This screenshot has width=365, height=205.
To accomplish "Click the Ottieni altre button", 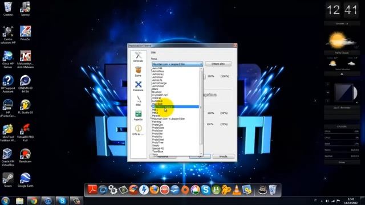I will click(218, 64).
